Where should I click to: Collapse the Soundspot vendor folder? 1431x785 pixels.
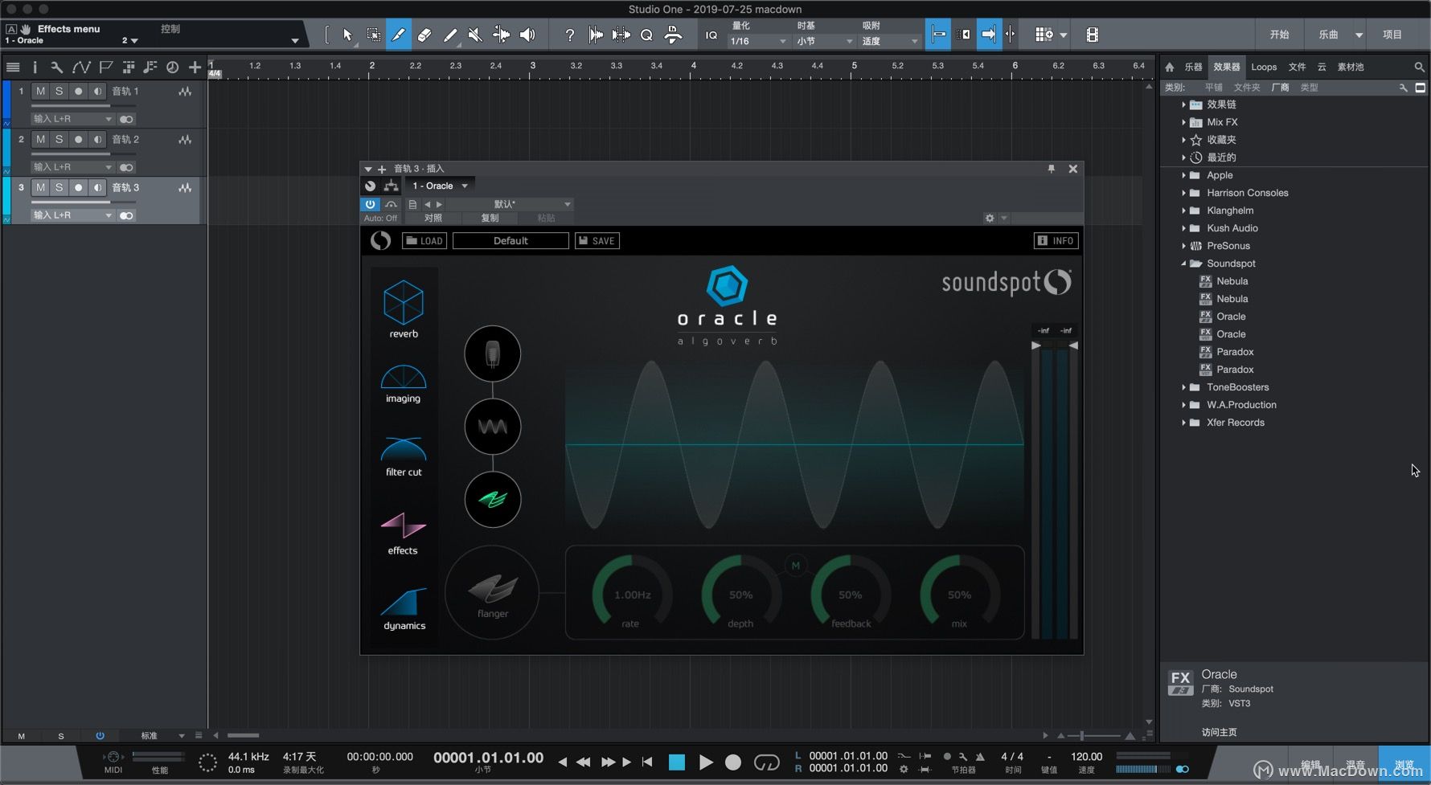(x=1183, y=264)
